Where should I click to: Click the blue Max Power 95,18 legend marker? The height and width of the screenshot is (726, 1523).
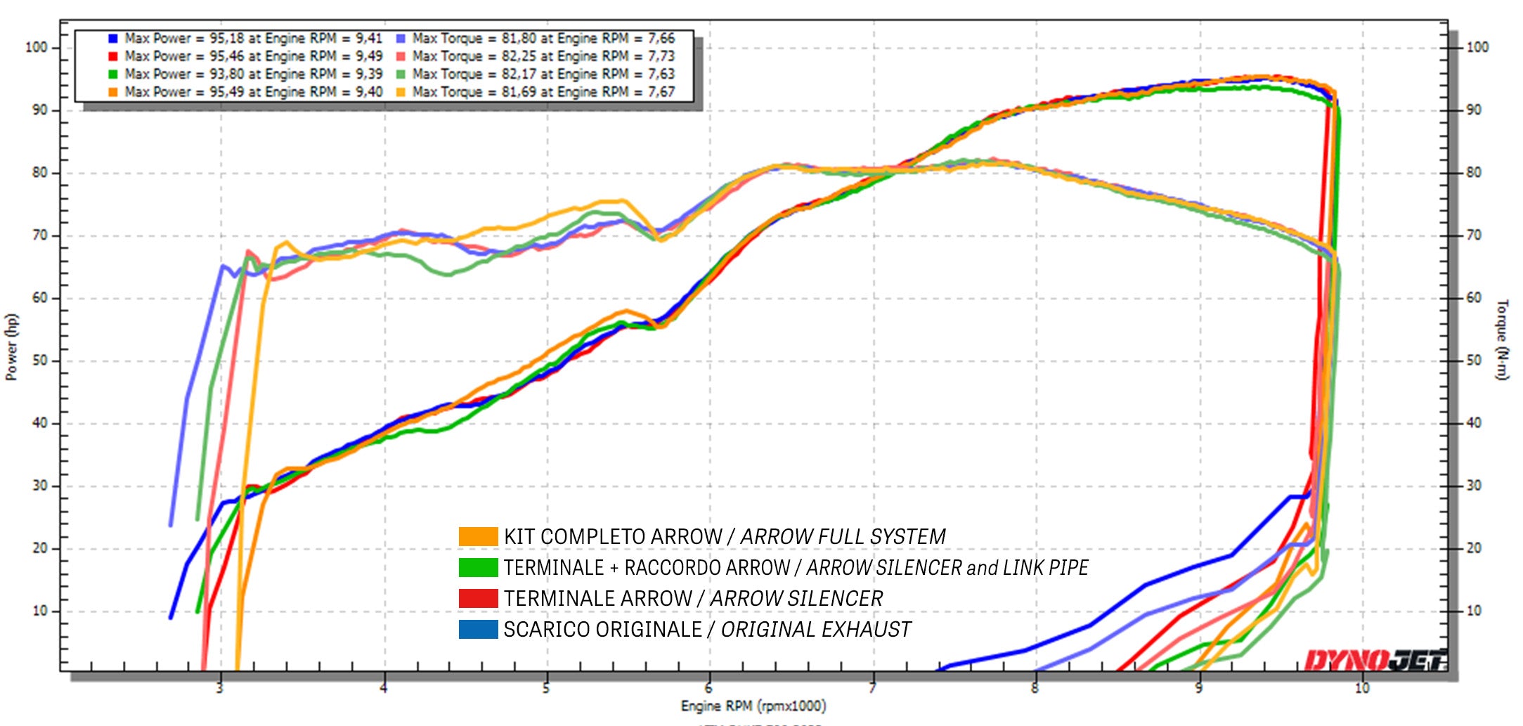tap(112, 39)
